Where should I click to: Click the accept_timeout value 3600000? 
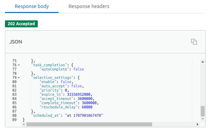point(85,99)
